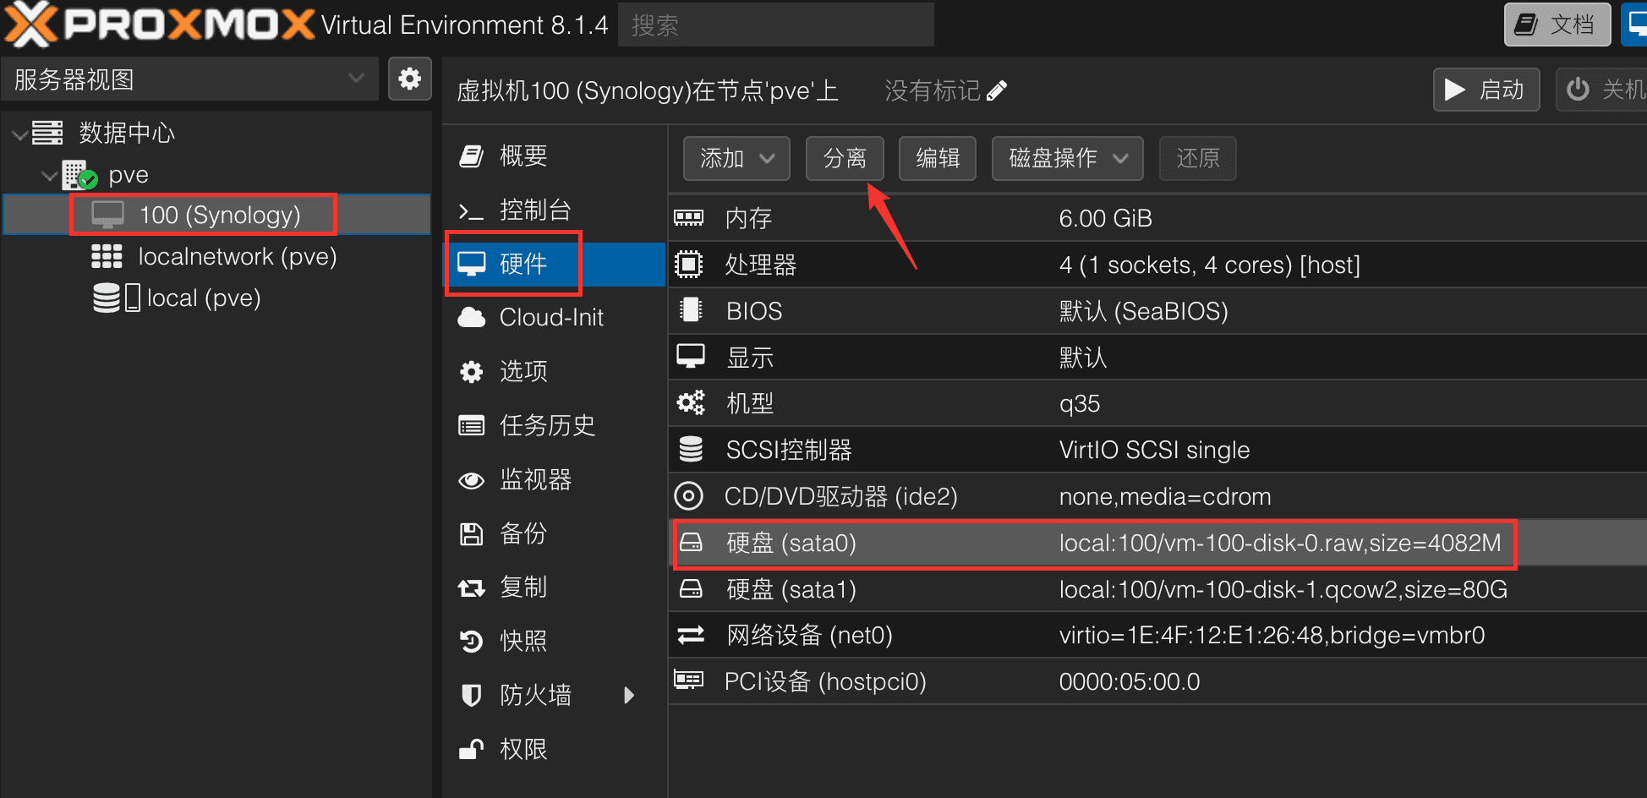This screenshot has width=1647, height=798.
Task: Click the value 6.00 GiB
Action: 1105,218
